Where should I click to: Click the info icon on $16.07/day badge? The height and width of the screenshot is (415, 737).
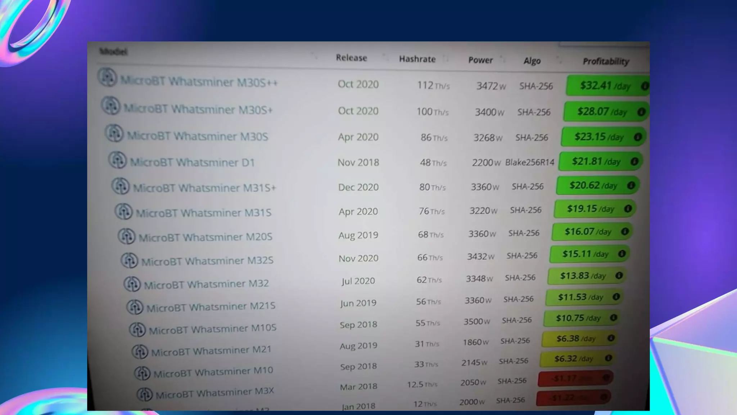point(625,231)
